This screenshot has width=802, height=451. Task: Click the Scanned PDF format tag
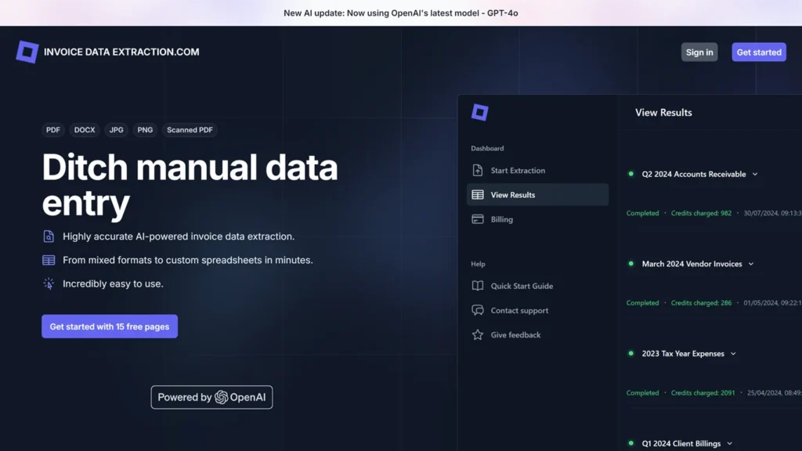point(190,130)
